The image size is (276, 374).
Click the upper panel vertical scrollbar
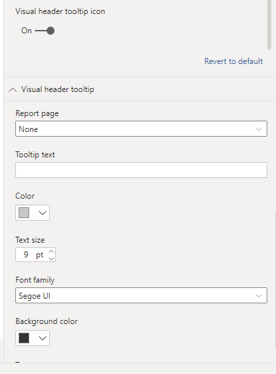[269, 24]
